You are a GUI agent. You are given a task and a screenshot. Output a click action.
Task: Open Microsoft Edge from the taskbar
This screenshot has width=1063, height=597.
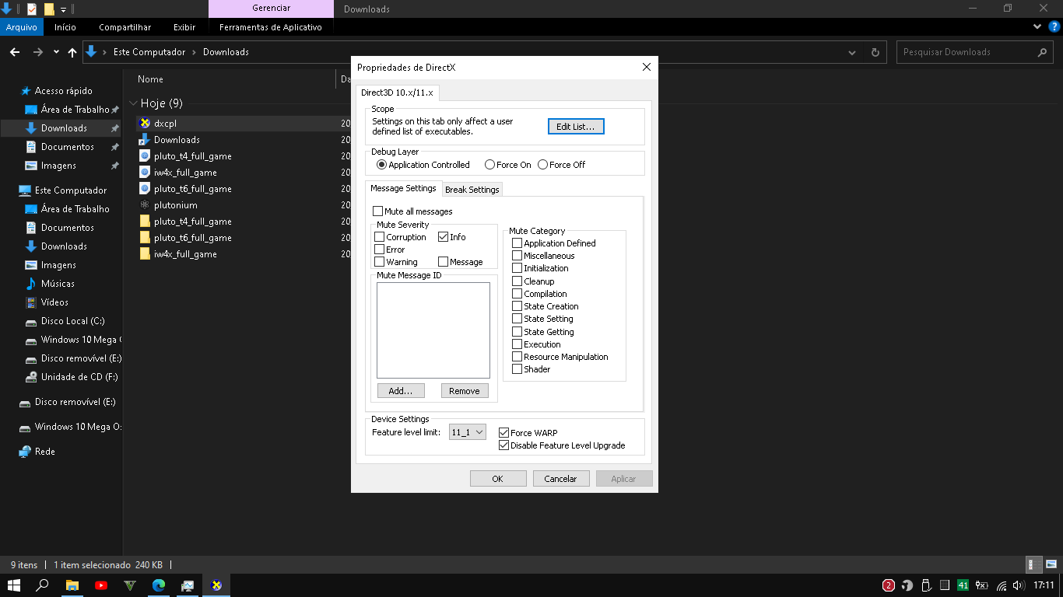point(159,585)
